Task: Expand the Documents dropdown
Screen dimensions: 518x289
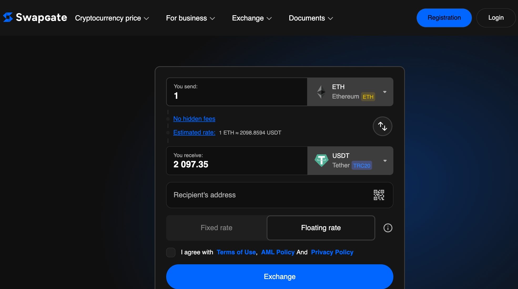Action: click(x=311, y=18)
